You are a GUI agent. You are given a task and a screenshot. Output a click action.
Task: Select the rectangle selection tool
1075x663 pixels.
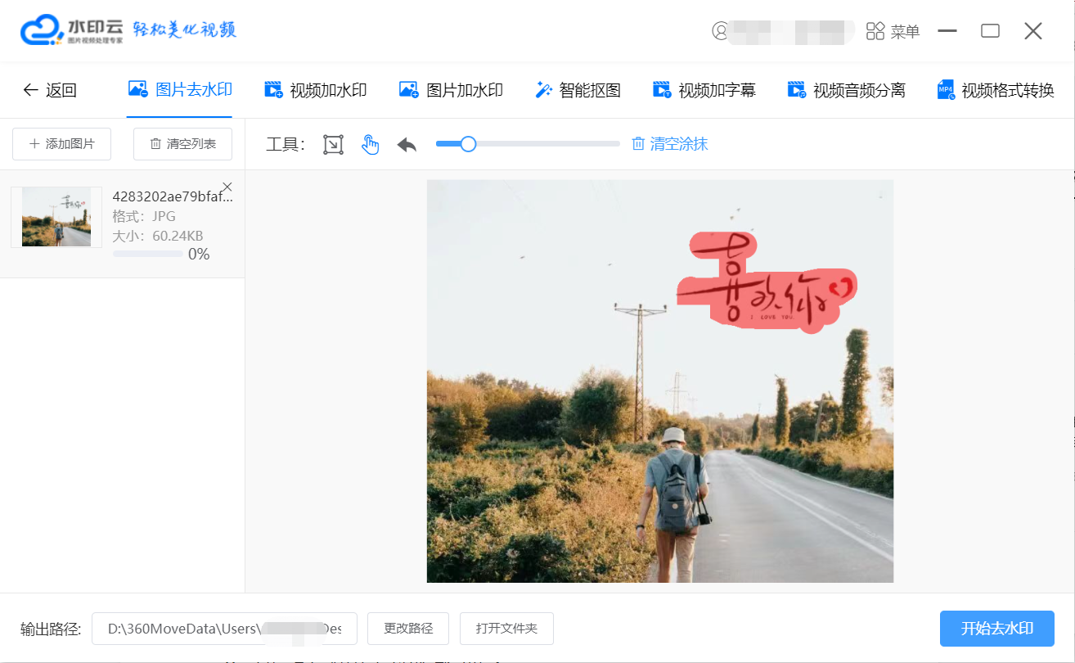(333, 145)
